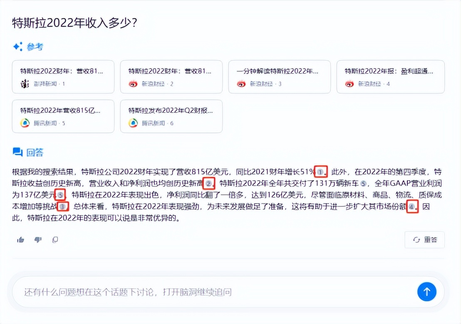This screenshot has width=461, height=324.
Task: Send the question with the blue arrow button
Action: (x=427, y=292)
